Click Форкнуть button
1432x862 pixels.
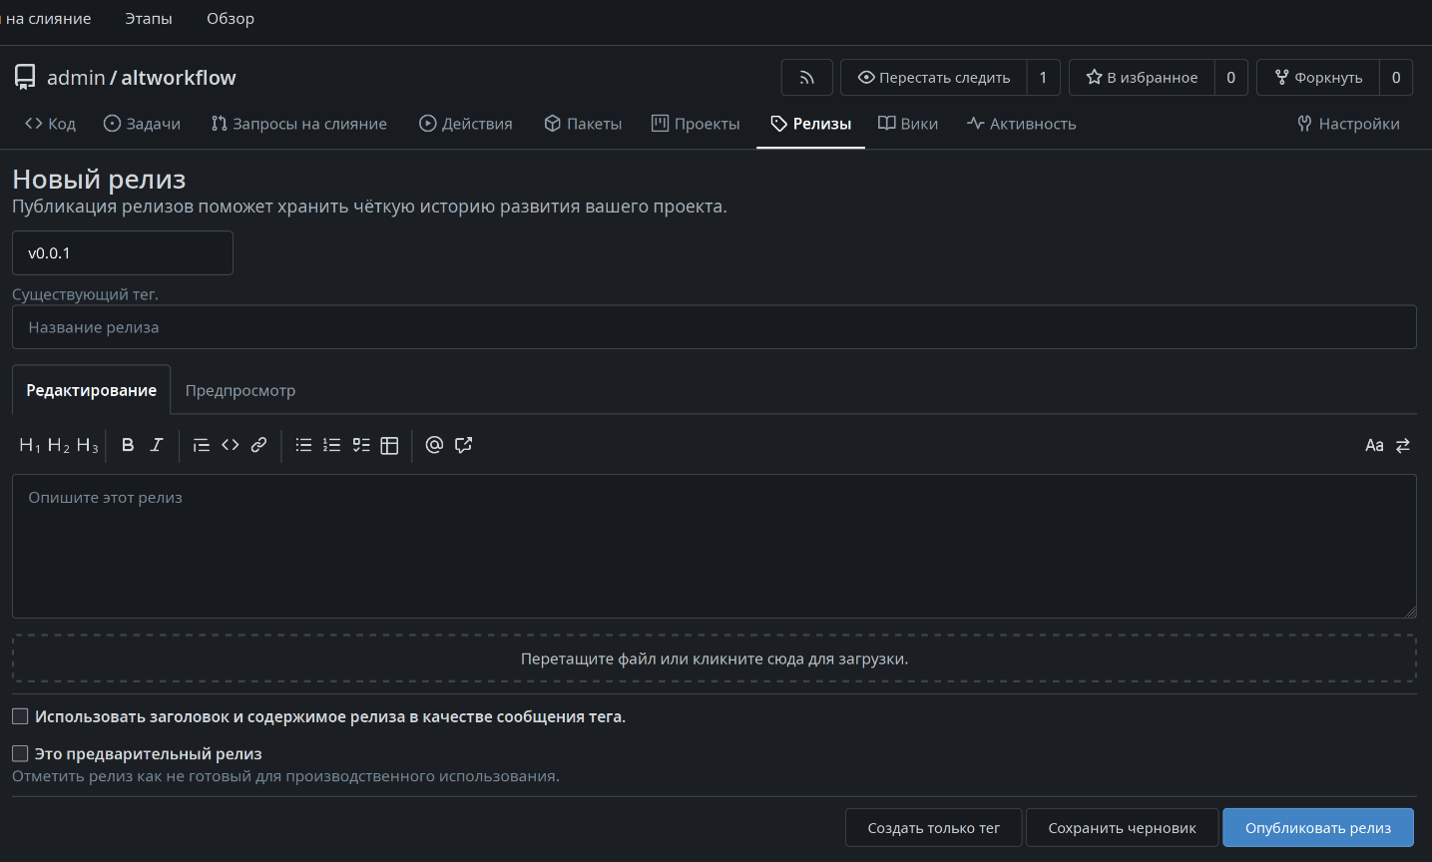pyautogui.click(x=1318, y=78)
